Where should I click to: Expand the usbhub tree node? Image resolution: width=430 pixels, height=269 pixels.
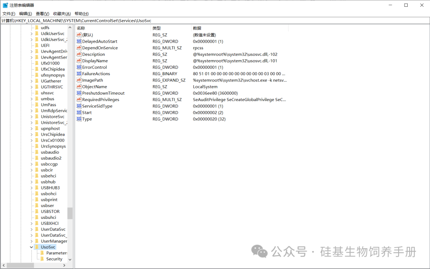click(31, 182)
